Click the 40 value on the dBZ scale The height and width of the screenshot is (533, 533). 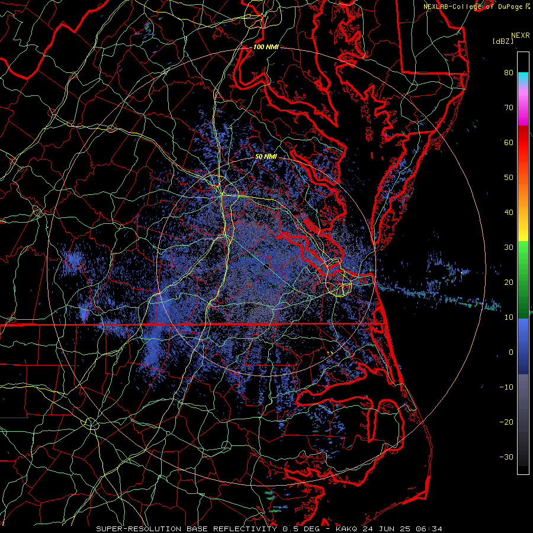click(x=509, y=213)
